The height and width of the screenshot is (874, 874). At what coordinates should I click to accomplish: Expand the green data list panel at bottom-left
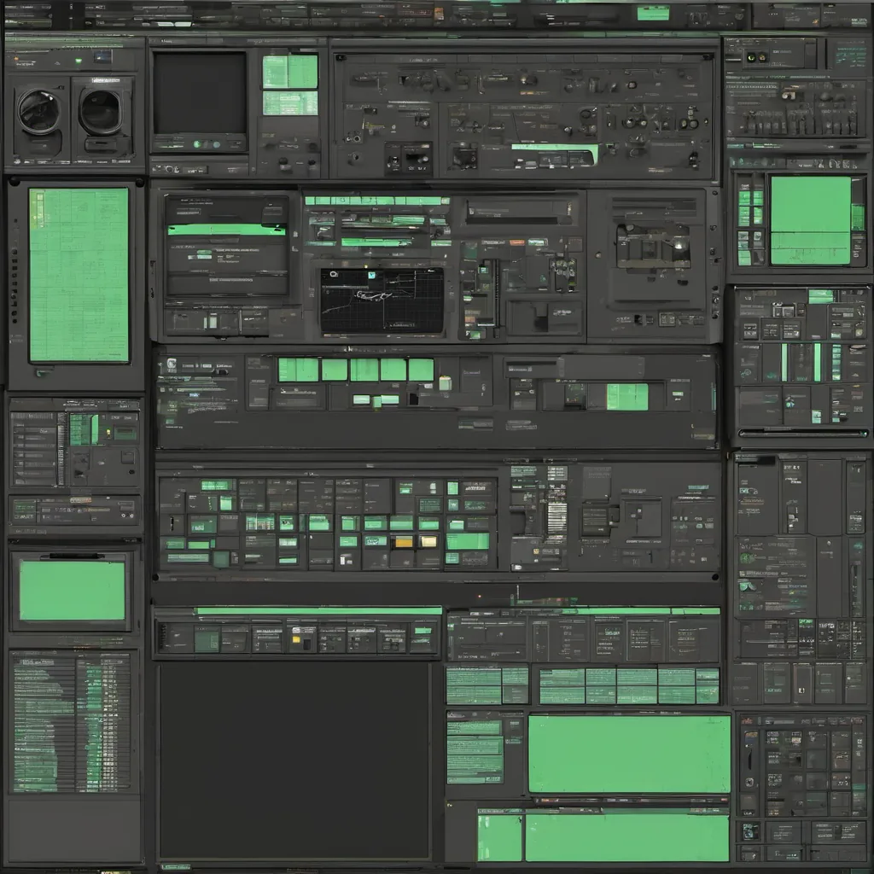pyautogui.click(x=70, y=721)
